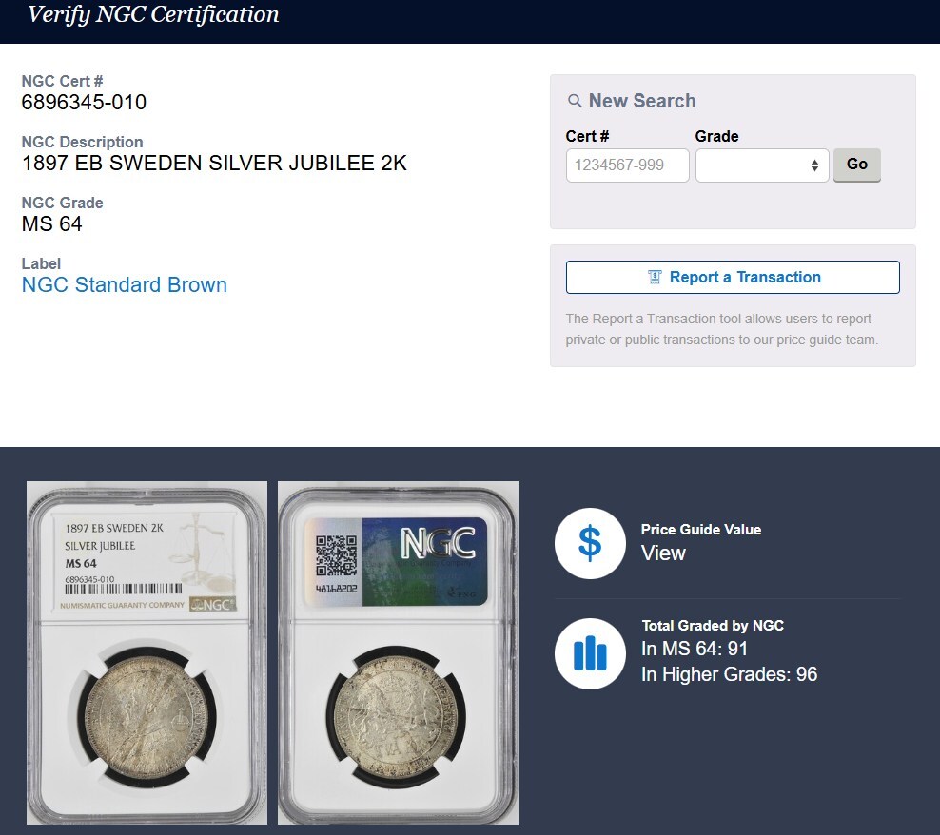Click the Total Graded by NGC label
This screenshot has height=835, width=940.
point(713,626)
